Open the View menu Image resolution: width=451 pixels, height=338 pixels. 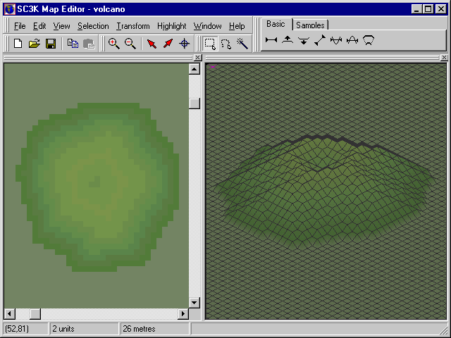tap(61, 26)
